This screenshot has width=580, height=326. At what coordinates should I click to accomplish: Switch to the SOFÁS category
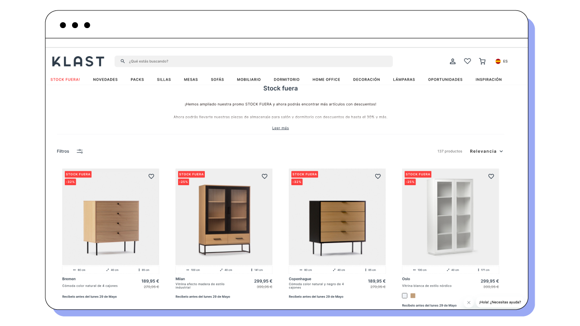pos(217,79)
